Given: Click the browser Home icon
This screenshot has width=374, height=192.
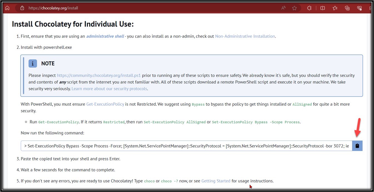Looking at the screenshot, I should pyautogui.click(x=7, y=8).
